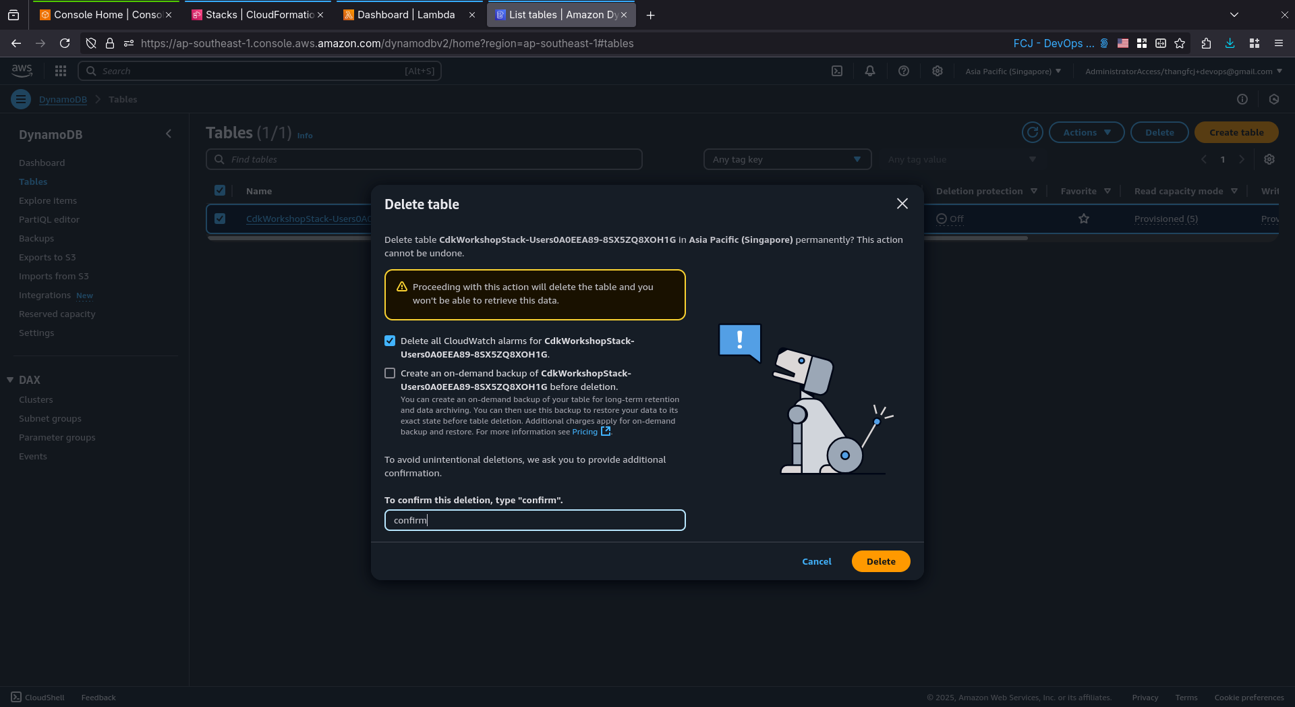Screen dimensions: 1295x707
Task: Open Backups in sidebar
Action: 36,238
